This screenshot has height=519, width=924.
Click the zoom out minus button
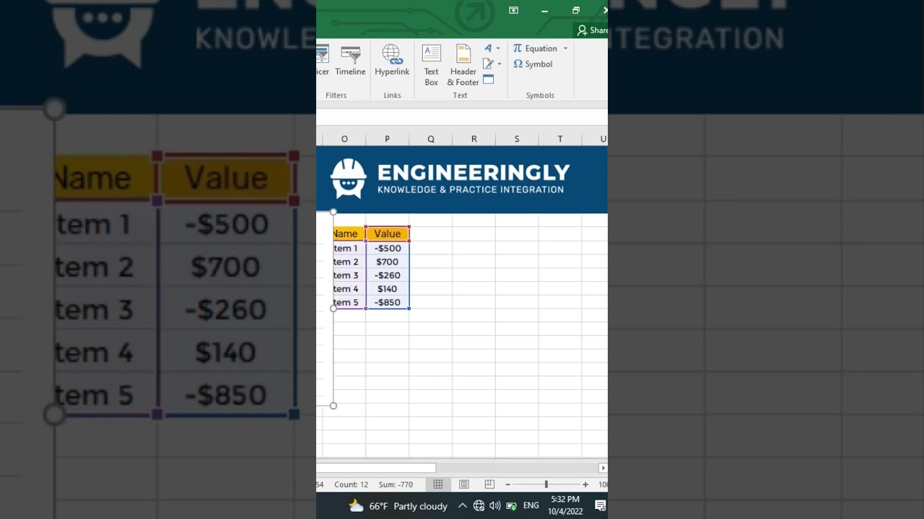(507, 484)
